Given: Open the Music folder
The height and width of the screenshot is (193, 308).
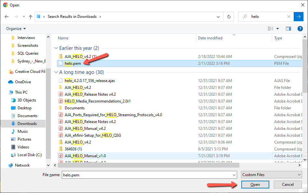Looking at the screenshot, I should [22, 131].
